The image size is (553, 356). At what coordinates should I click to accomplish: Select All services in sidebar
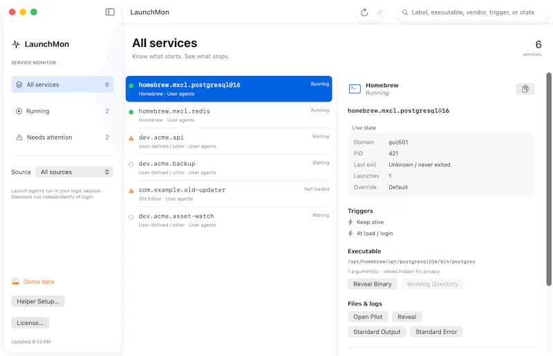point(62,84)
